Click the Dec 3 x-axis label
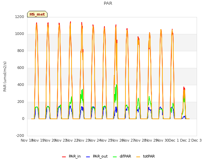 click(196, 140)
